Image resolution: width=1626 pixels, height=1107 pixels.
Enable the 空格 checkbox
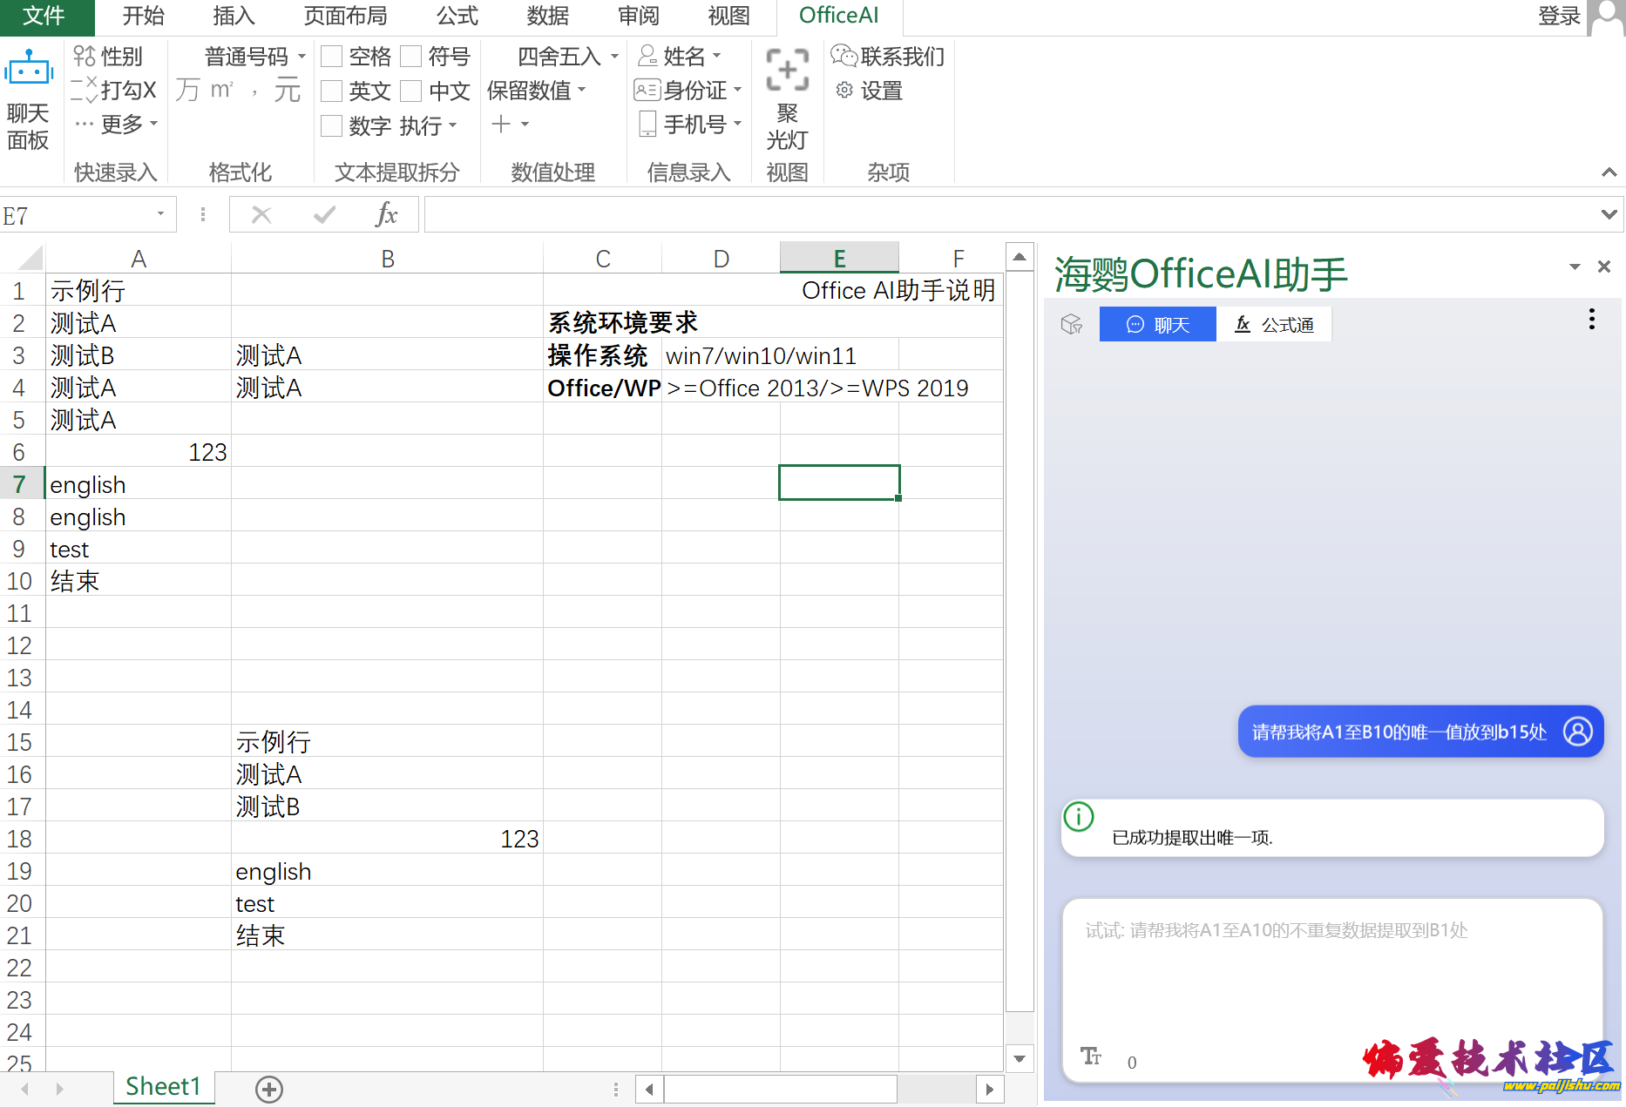(331, 57)
